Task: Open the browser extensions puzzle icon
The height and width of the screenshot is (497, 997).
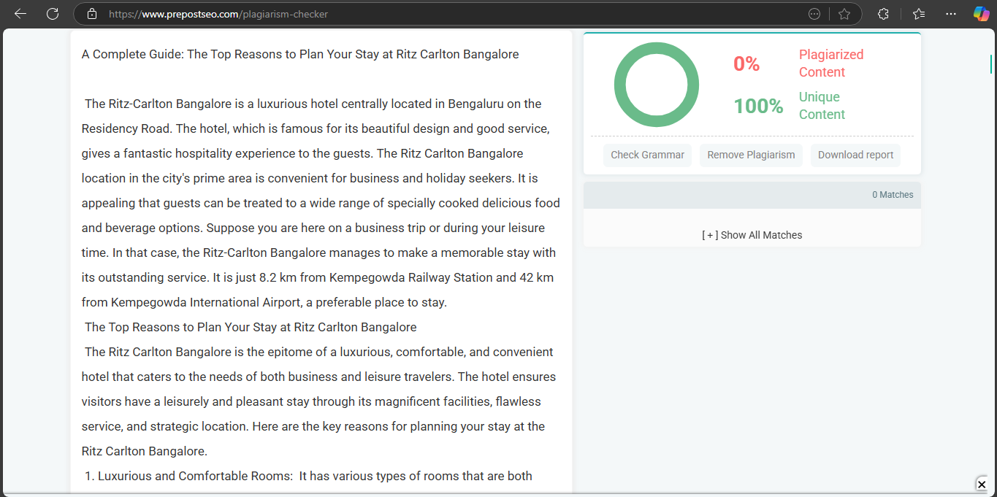Action: click(883, 14)
